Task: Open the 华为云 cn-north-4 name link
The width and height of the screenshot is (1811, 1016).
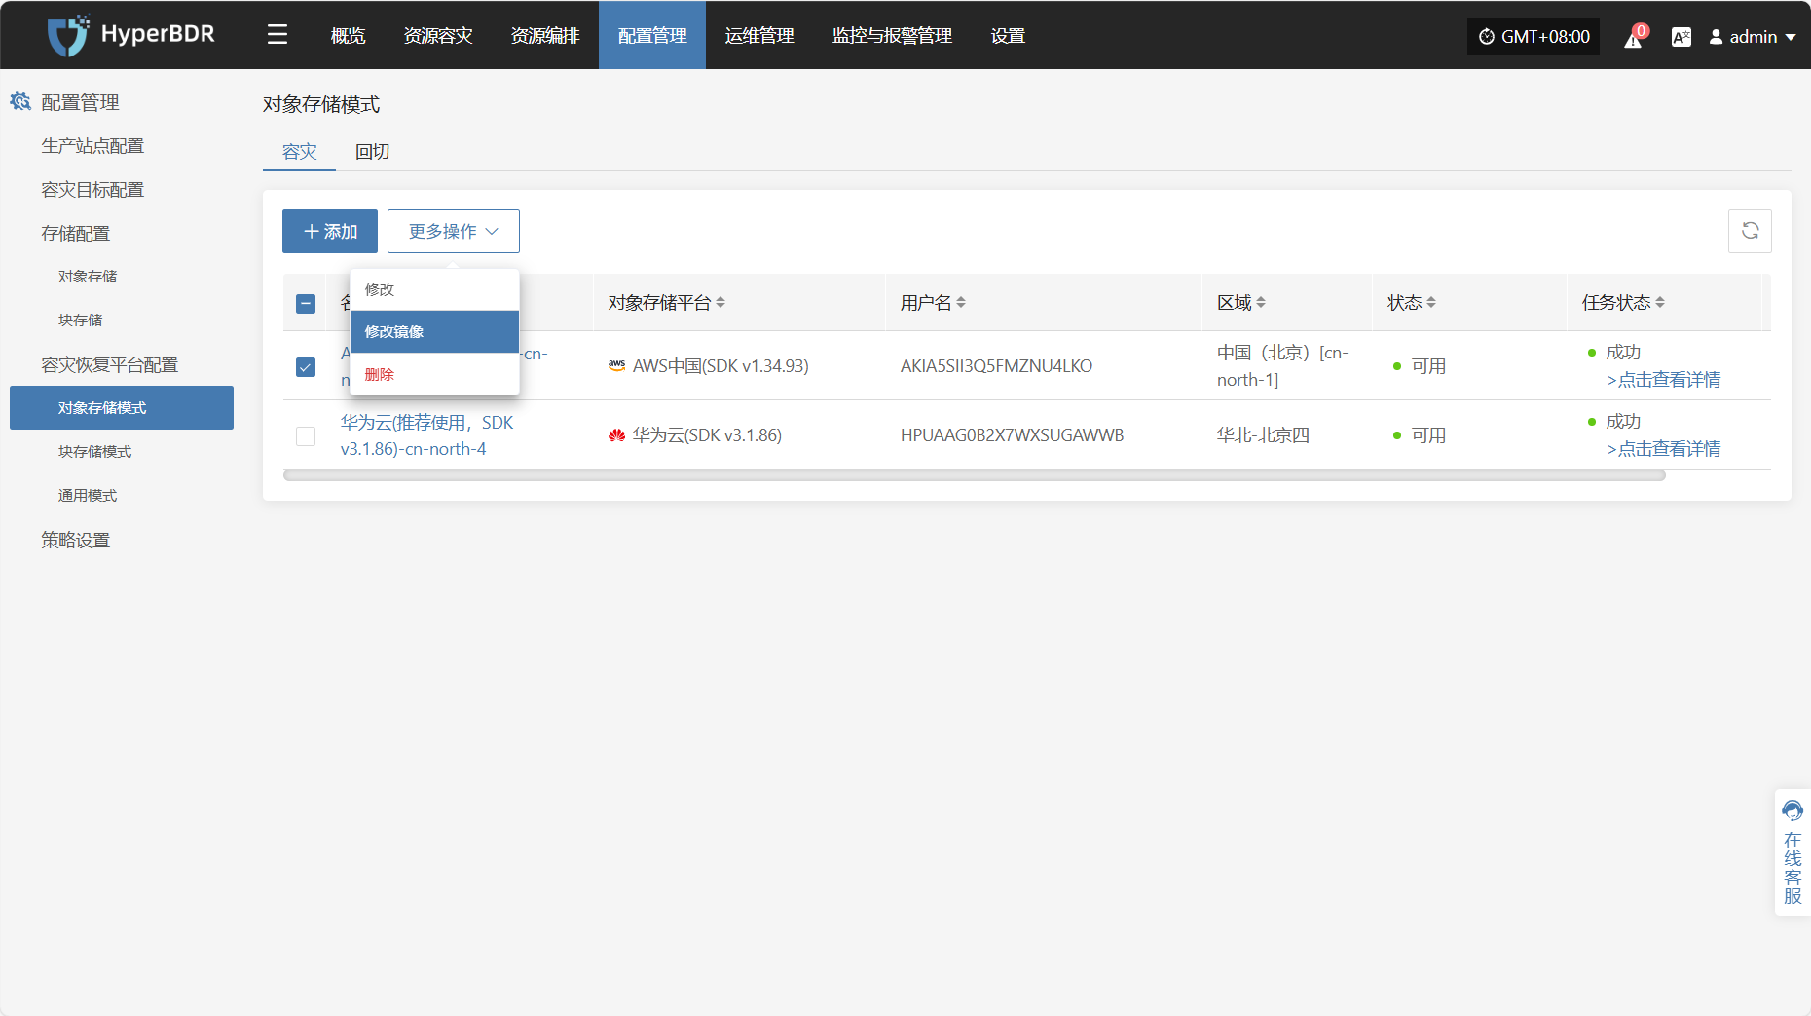Action: [x=426, y=435]
